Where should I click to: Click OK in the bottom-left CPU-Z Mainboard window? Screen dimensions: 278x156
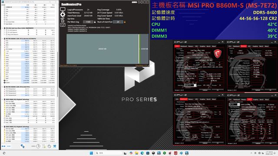(218, 143)
